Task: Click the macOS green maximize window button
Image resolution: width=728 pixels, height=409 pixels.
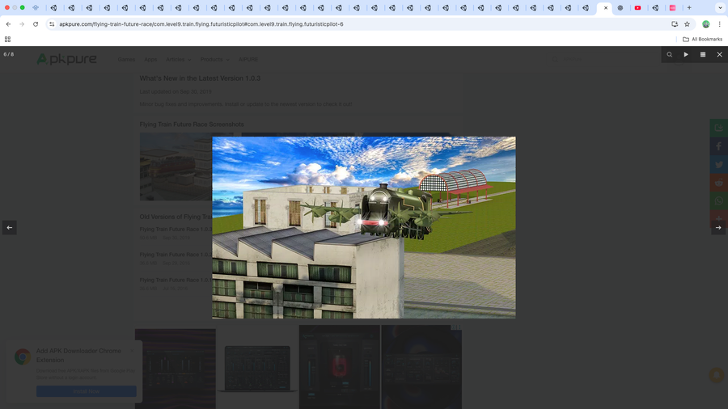Action: coord(23,8)
